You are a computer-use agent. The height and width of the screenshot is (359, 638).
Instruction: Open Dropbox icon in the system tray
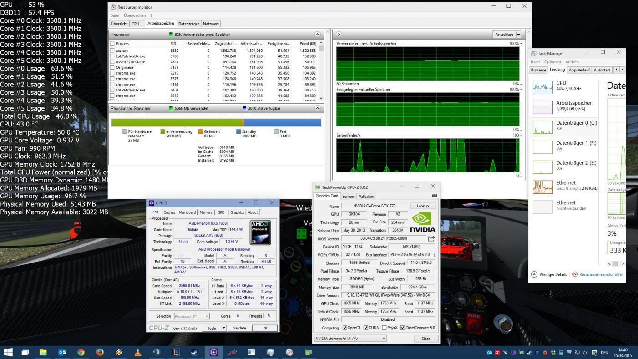[553, 353]
